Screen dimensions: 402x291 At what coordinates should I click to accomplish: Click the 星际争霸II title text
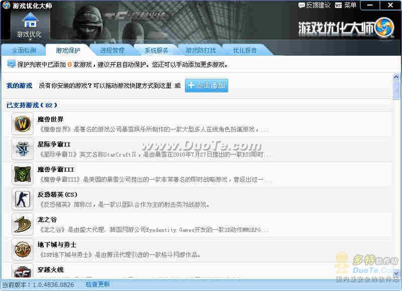coord(54,144)
